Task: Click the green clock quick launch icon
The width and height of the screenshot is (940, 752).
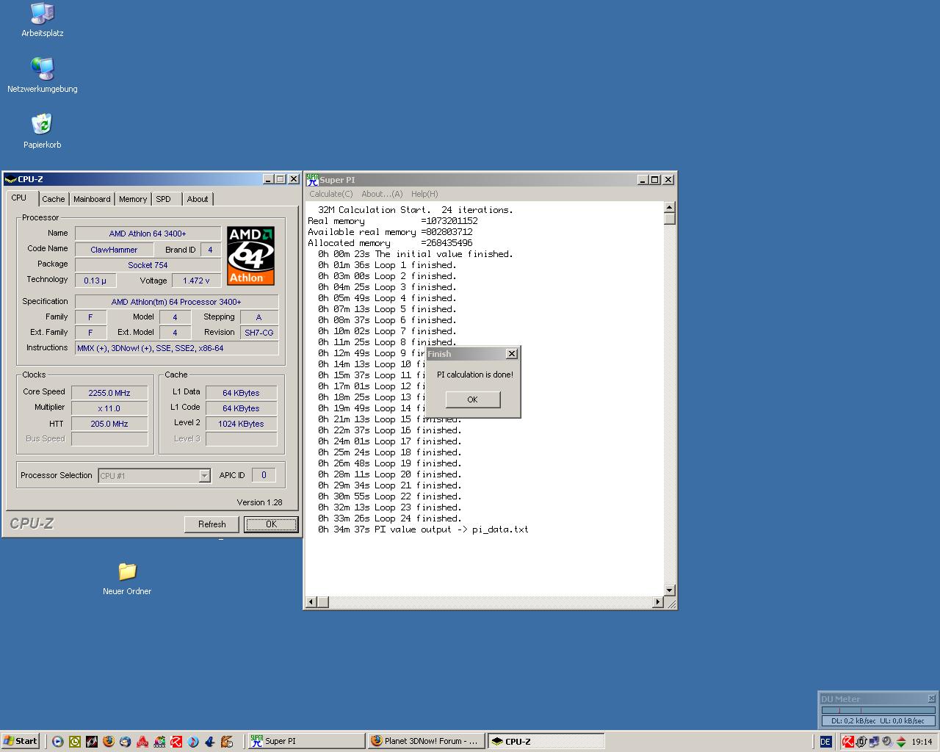Action: pos(75,742)
